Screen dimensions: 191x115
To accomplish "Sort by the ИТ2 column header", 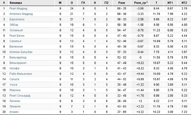I will (184, 3).
